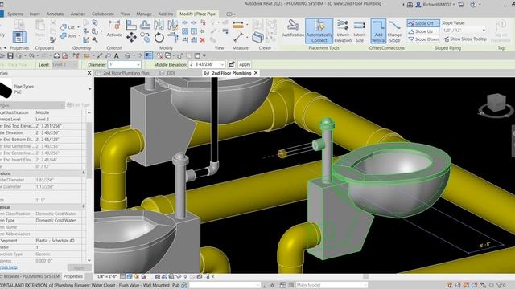
Task: Select Change Slope offset connection
Action: tap(394, 31)
